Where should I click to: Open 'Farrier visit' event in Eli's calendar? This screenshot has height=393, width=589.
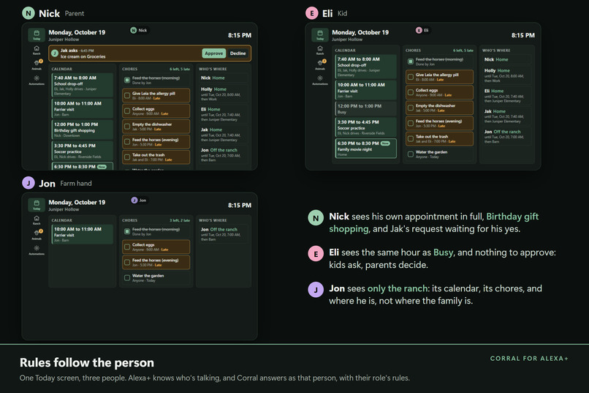pos(365,90)
